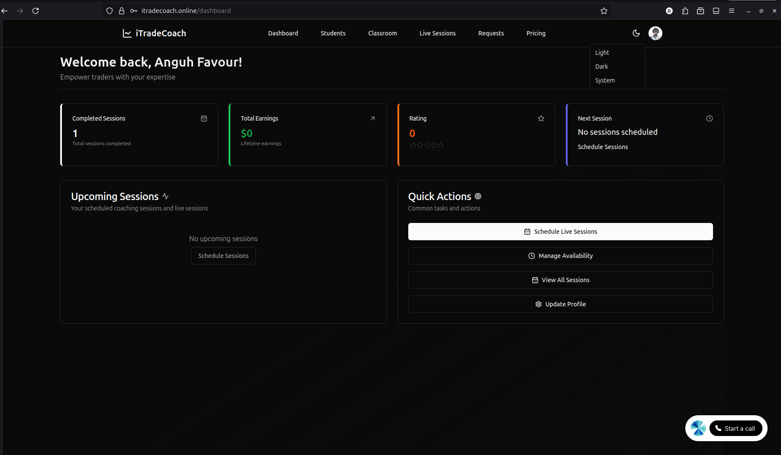Screen dimensions: 781x455
Task: Click Schedule Live Sessions button
Action: [x=560, y=232]
